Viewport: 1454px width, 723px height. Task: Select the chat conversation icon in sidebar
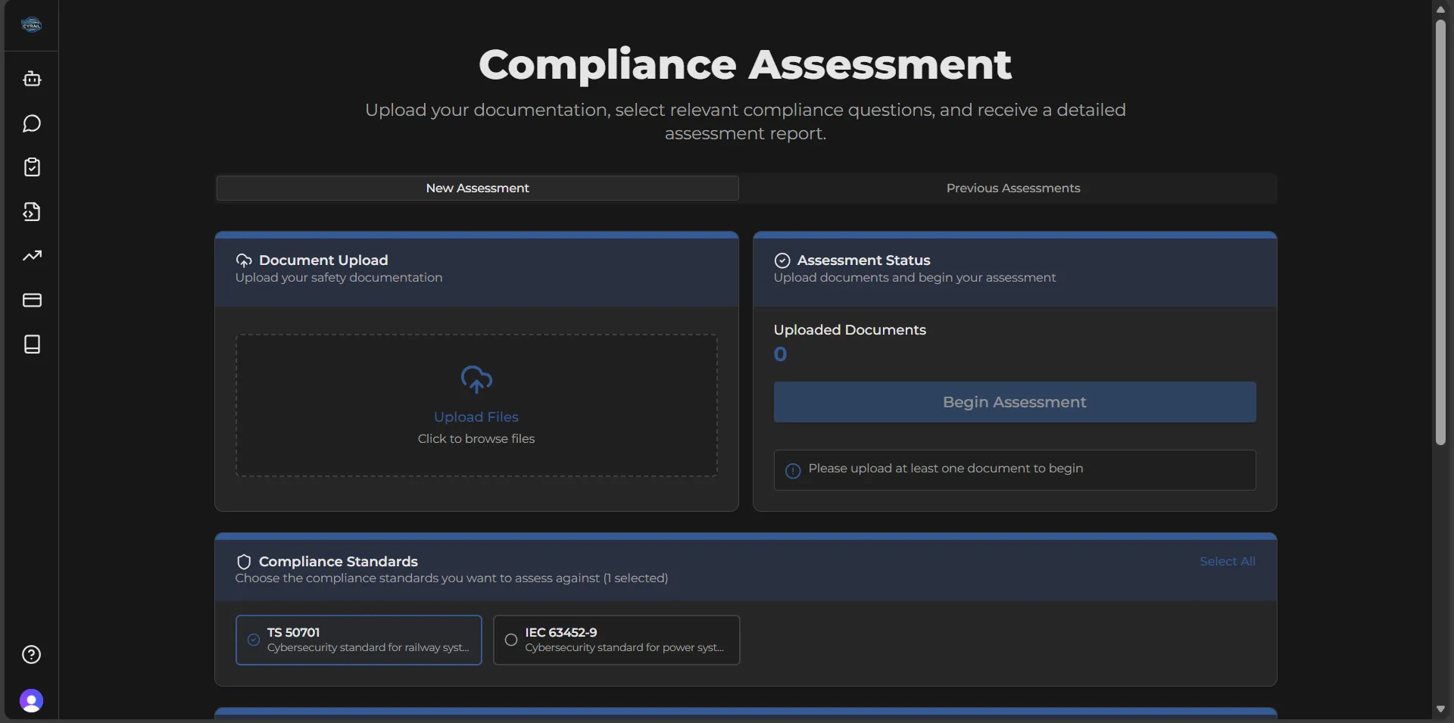pos(31,123)
